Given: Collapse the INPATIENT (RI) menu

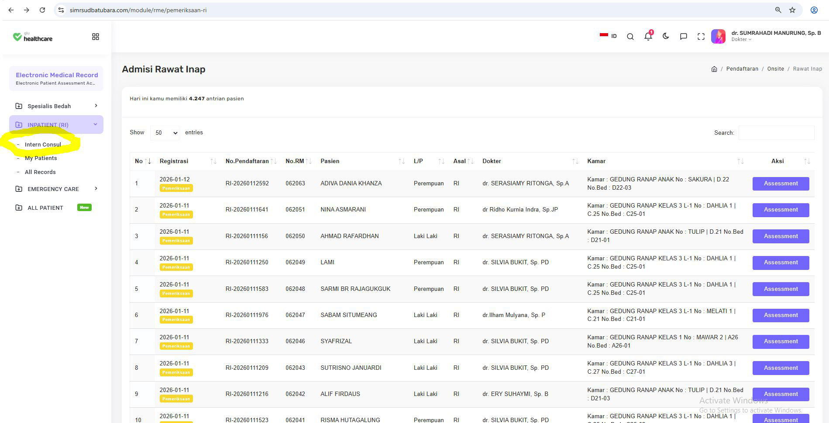Looking at the screenshot, I should click(56, 125).
